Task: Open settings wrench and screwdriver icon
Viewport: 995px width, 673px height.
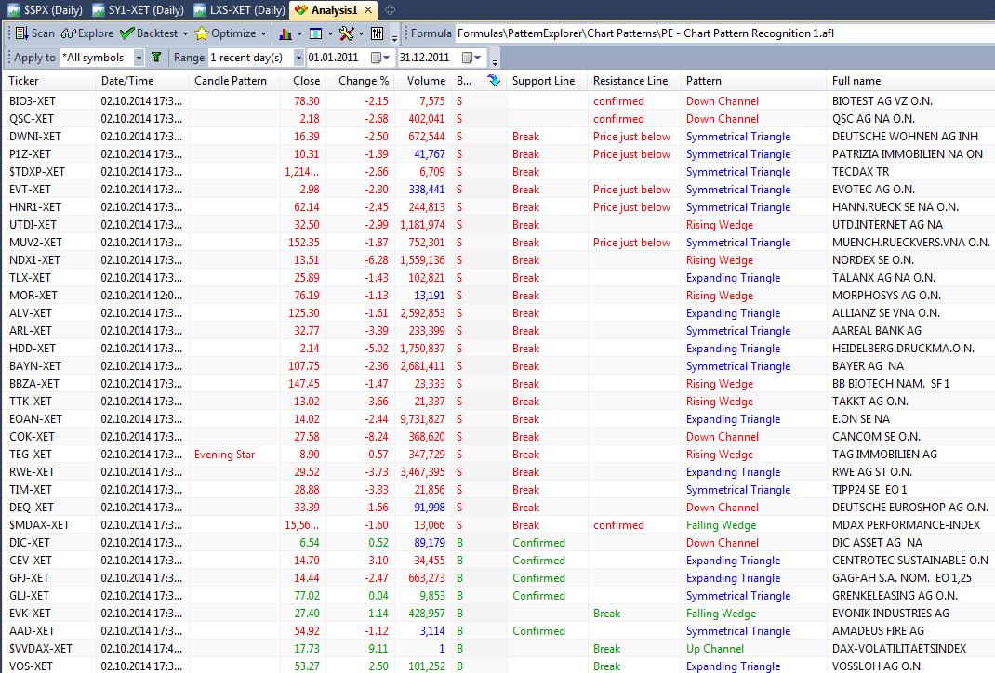Action: point(346,33)
